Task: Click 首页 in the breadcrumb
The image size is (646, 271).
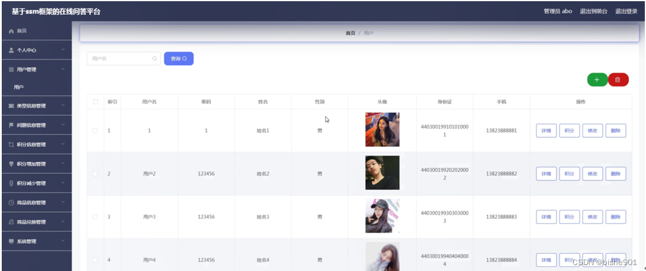Action: (x=351, y=33)
